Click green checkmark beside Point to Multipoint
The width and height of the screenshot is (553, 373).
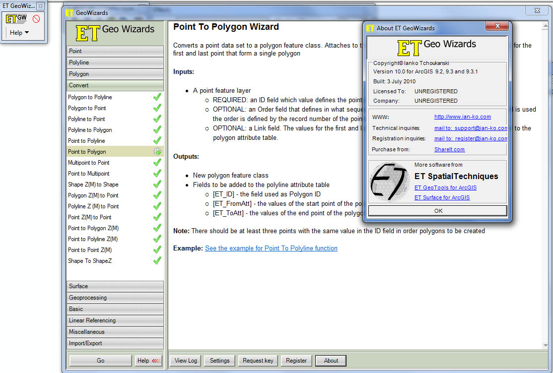157,174
